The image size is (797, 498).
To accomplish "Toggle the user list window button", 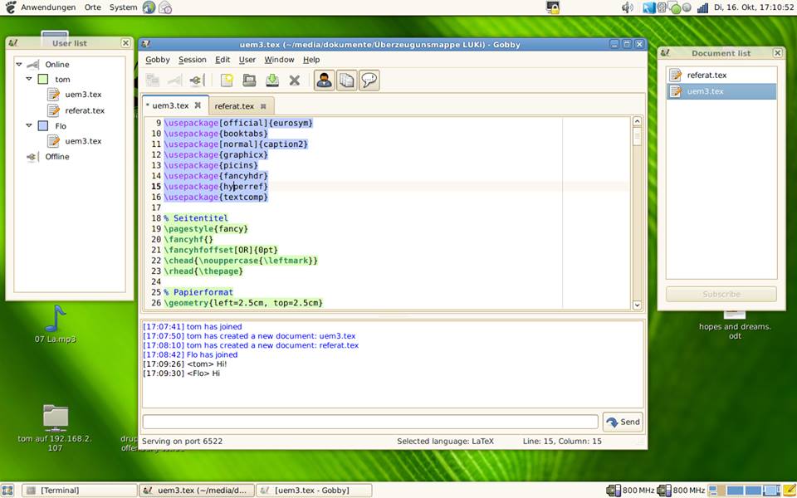I will point(325,81).
